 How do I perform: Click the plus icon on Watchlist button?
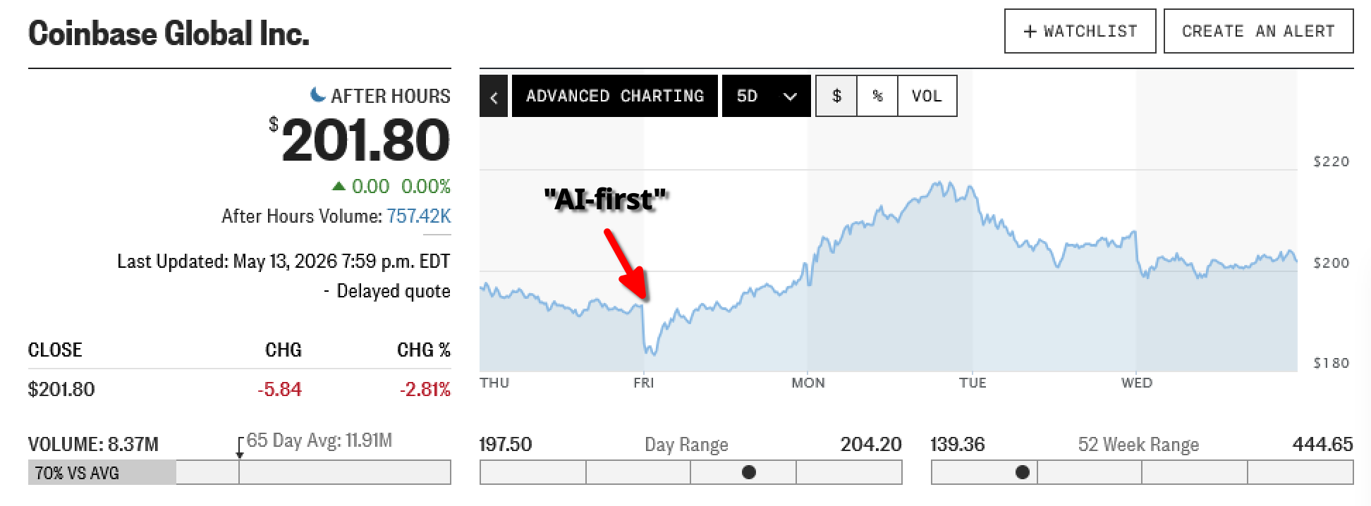tap(1030, 32)
